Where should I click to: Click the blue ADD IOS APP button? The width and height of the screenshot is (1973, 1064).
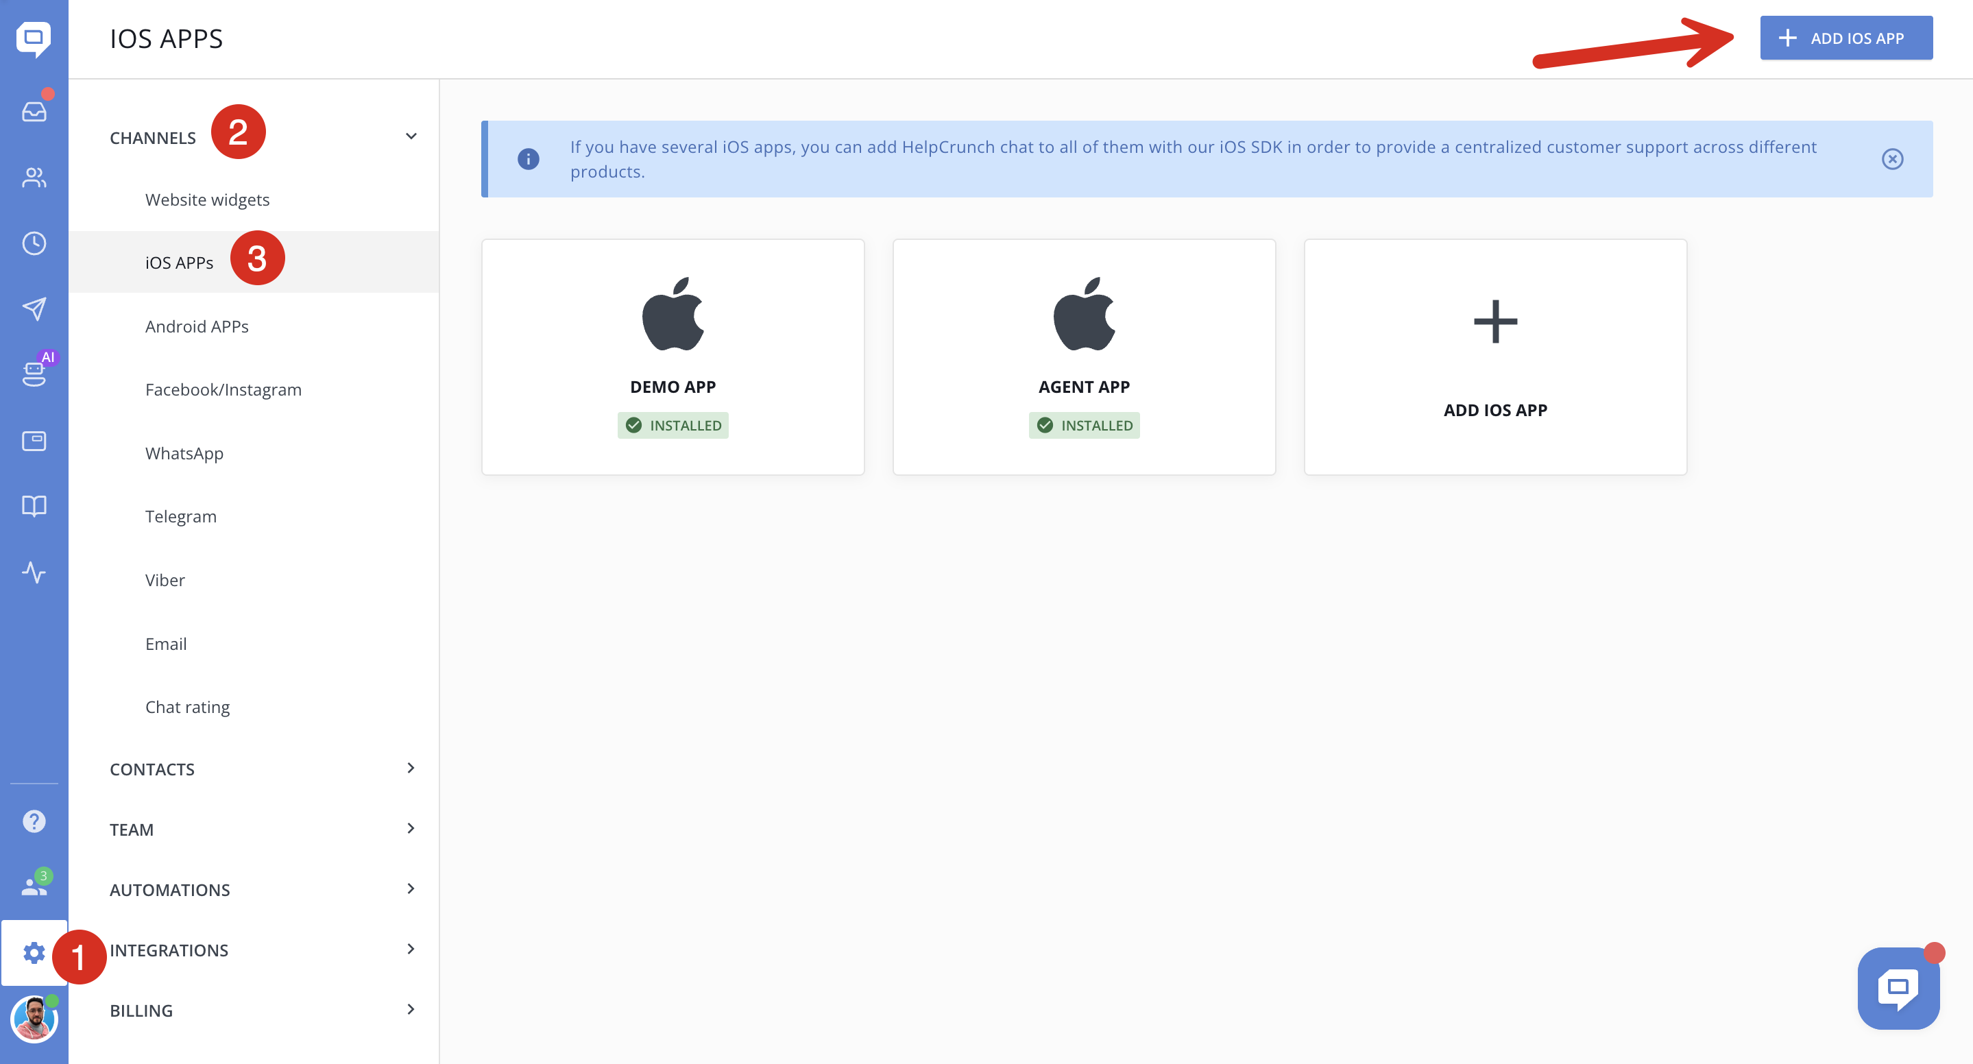point(1845,38)
